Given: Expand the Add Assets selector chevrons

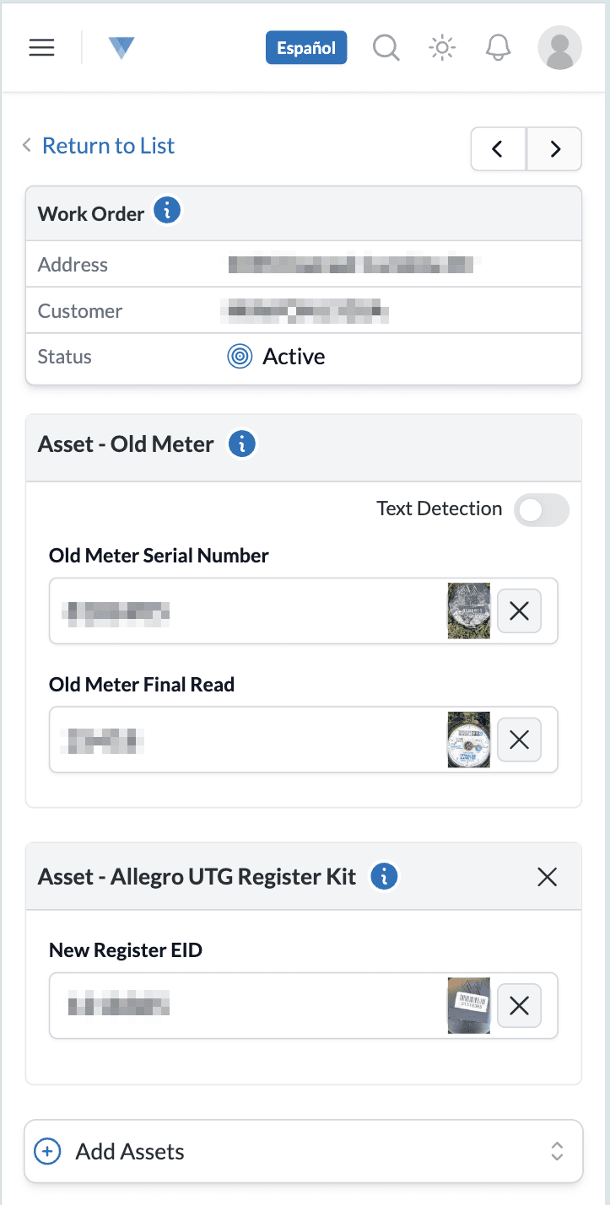Looking at the screenshot, I should (556, 1151).
